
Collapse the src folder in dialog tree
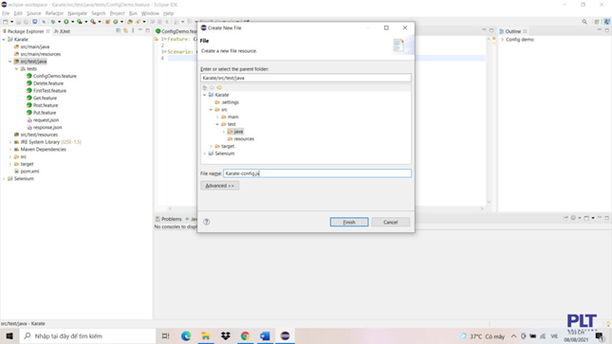[212, 110]
